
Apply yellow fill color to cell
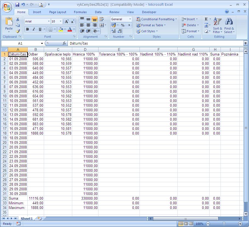click(61, 29)
